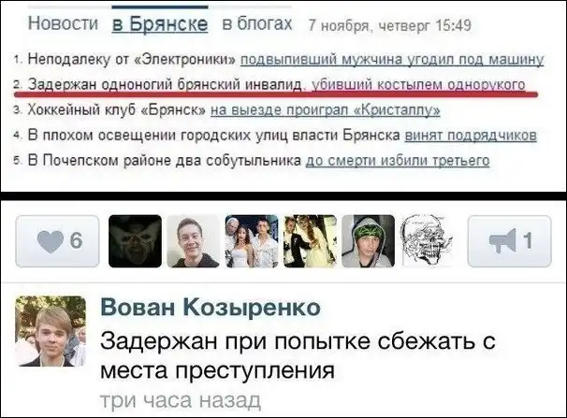
Task: Open Вован Козыренко profile name
Action: coord(211,308)
